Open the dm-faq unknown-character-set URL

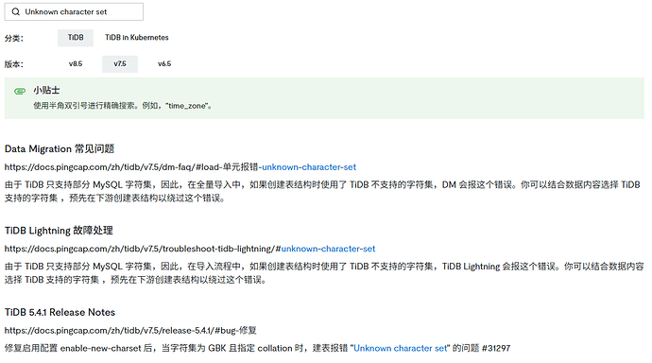tap(180, 167)
